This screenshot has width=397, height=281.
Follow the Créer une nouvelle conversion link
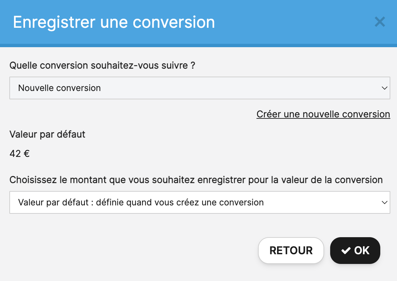[323, 114]
